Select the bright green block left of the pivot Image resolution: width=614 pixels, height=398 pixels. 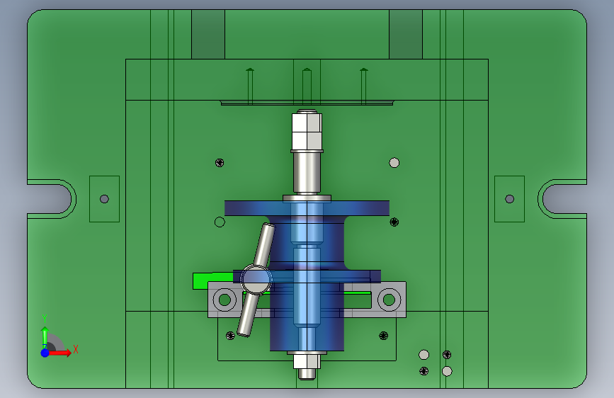pos(213,281)
